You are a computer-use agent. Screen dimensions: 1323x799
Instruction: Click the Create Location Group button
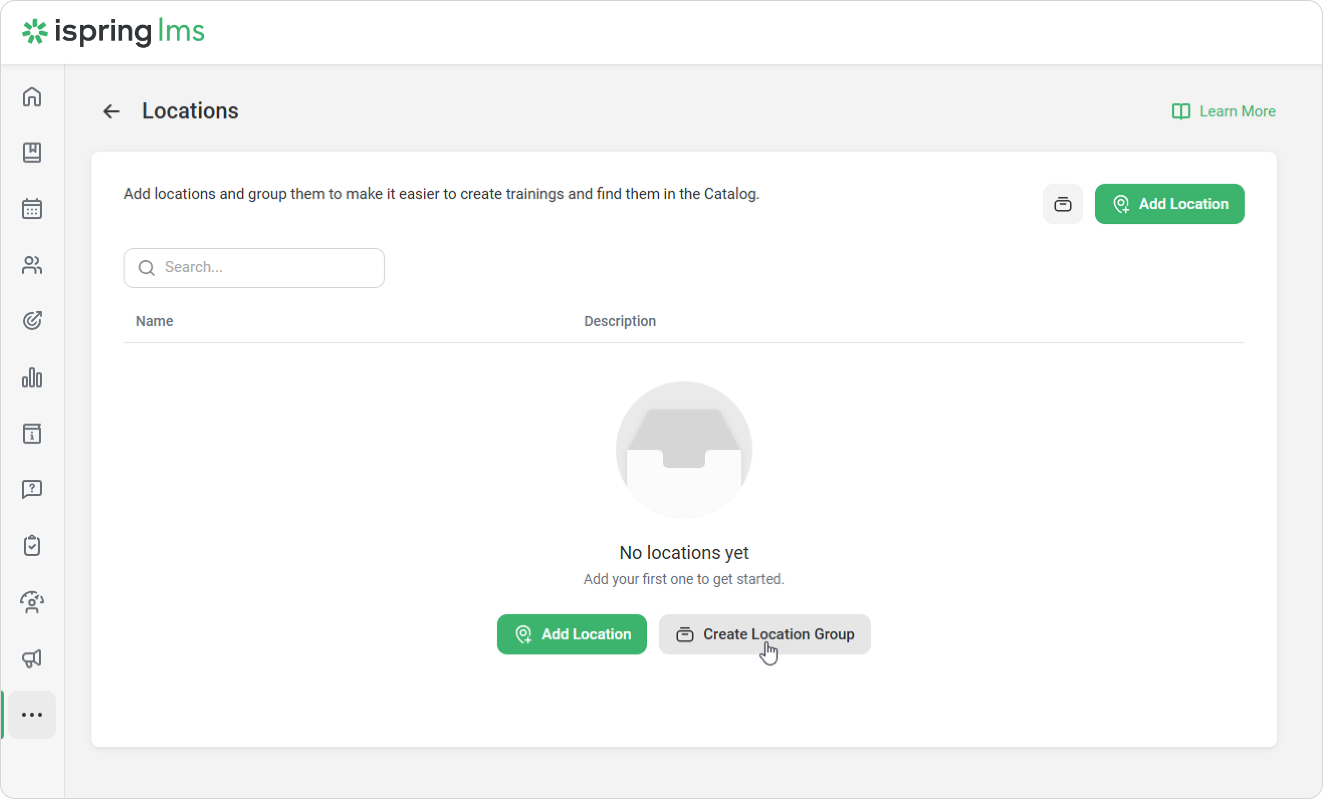tap(764, 634)
